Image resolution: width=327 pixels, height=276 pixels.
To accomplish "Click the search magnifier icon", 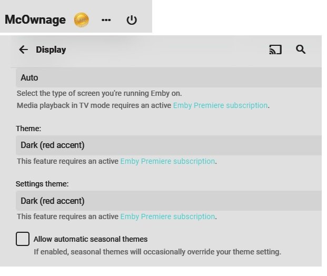I will 301,50.
